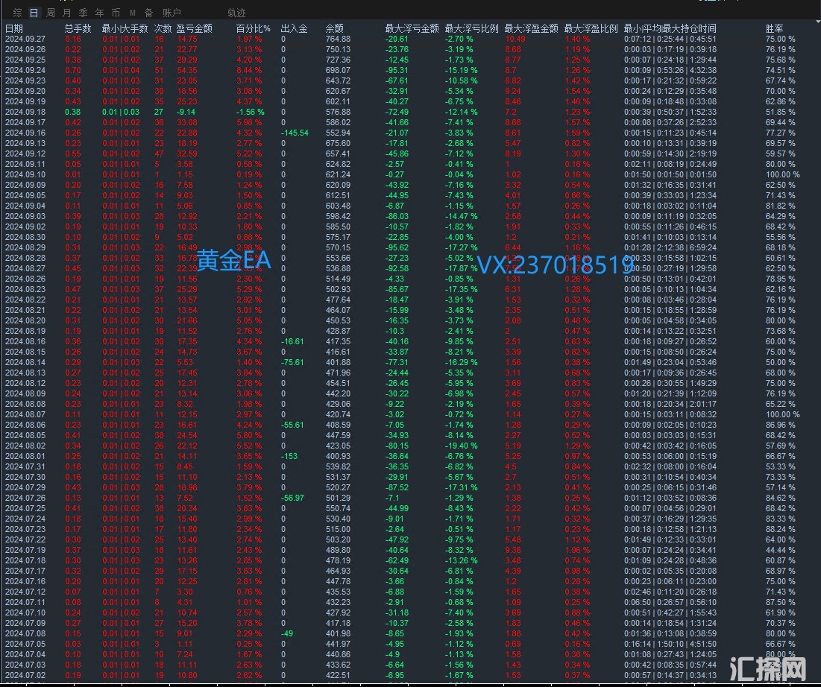
Task: Select the 2024.08.01 date row
Action: coord(25,456)
